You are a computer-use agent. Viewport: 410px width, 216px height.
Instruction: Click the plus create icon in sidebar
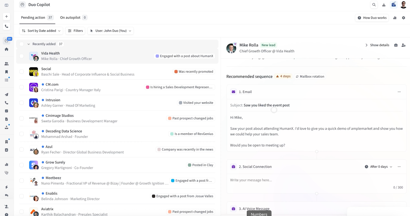coord(6,16)
